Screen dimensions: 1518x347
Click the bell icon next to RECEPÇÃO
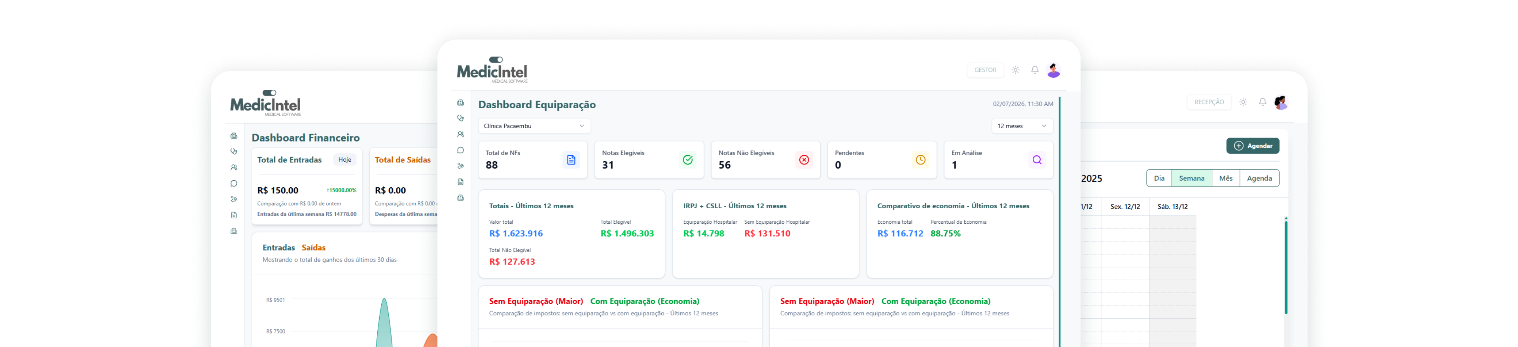tap(1262, 102)
